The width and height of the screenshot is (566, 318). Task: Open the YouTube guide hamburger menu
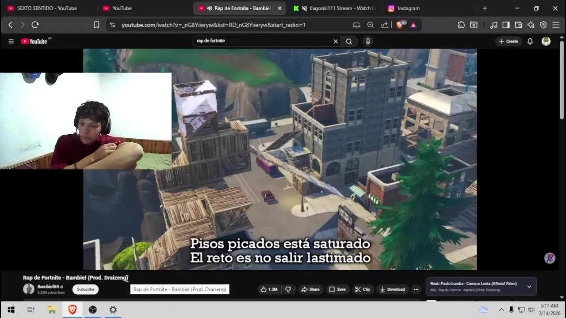pyautogui.click(x=11, y=41)
